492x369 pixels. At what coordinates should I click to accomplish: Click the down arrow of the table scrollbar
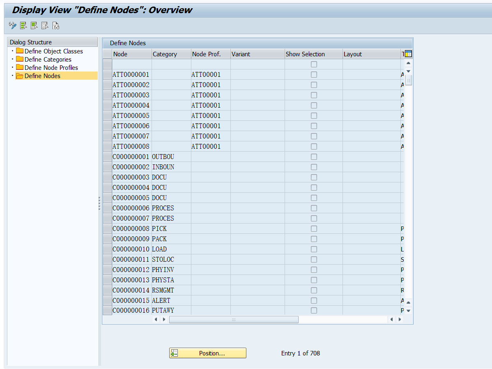coord(408,71)
